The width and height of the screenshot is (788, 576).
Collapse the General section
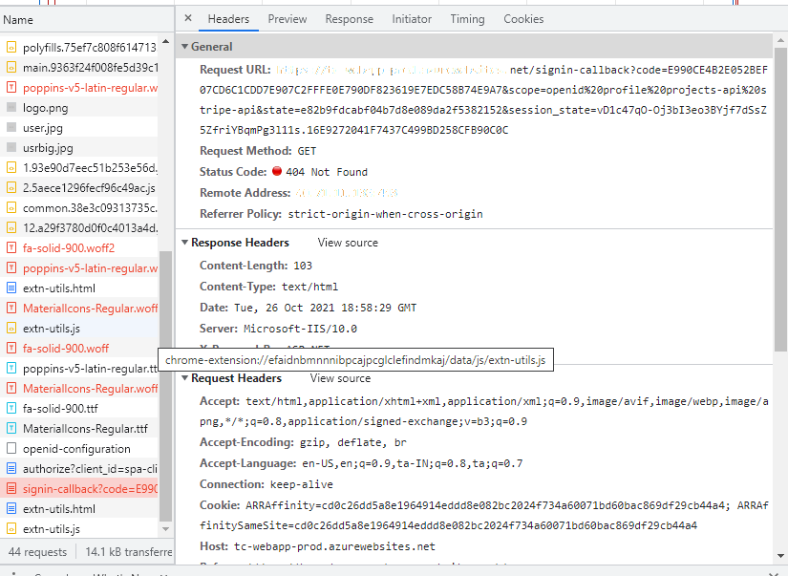[x=185, y=47]
